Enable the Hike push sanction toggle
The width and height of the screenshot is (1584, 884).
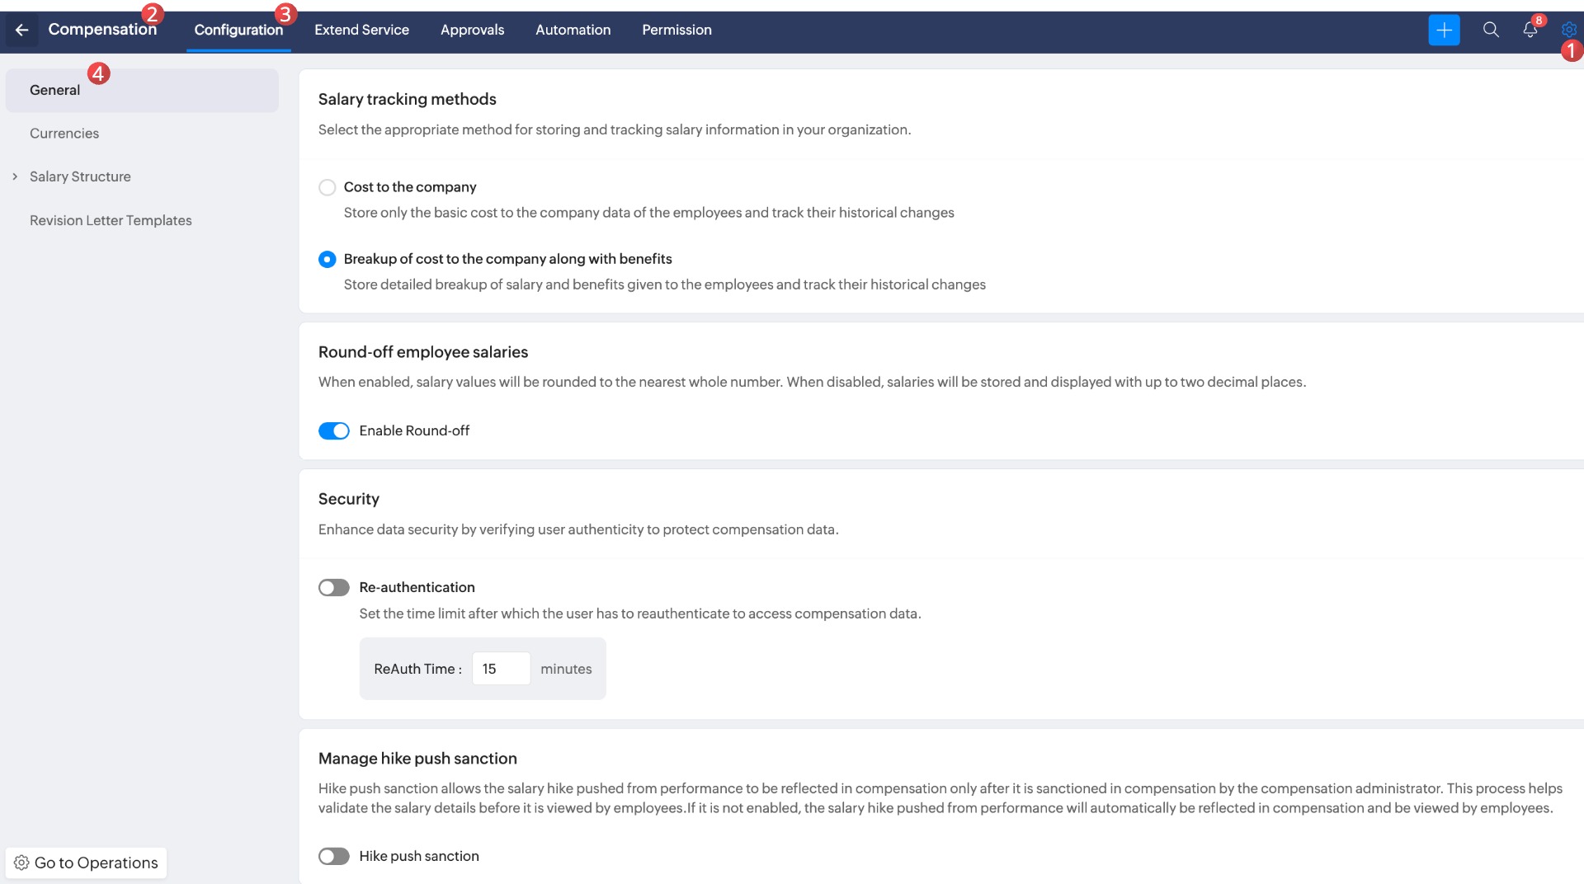(334, 856)
